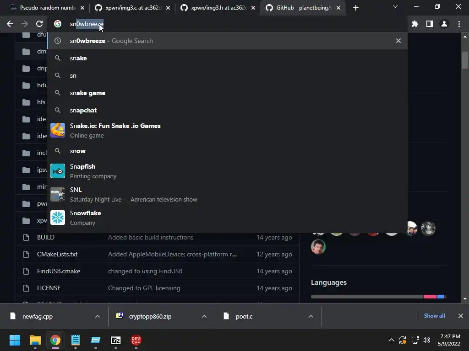Click the pink segment of Languages bar
Image resolution: width=469 pixels, height=351 pixels.
430,296
